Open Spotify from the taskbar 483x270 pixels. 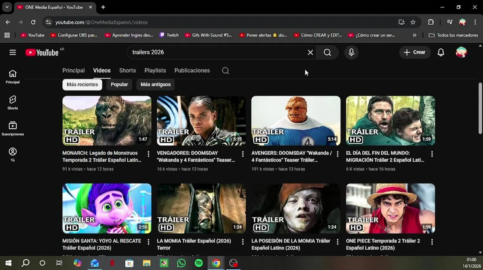pyautogui.click(x=199, y=263)
